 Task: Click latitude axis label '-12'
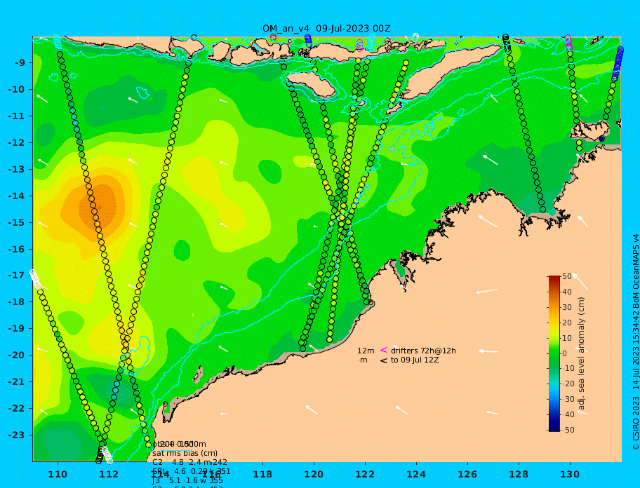tap(16, 143)
